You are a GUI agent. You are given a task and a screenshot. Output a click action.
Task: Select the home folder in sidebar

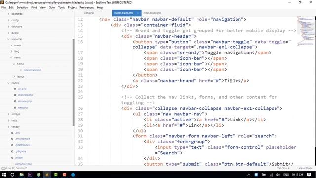(20, 64)
